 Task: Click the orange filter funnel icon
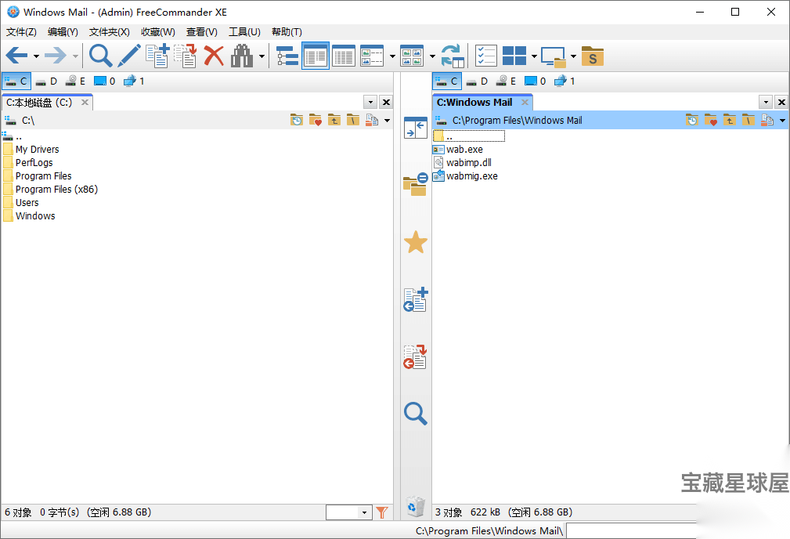[382, 512]
